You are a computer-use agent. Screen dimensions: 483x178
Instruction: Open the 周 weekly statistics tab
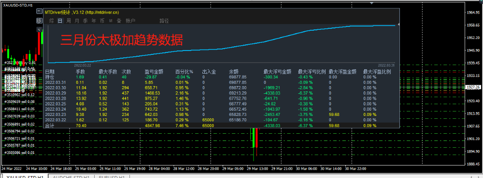[69, 21]
